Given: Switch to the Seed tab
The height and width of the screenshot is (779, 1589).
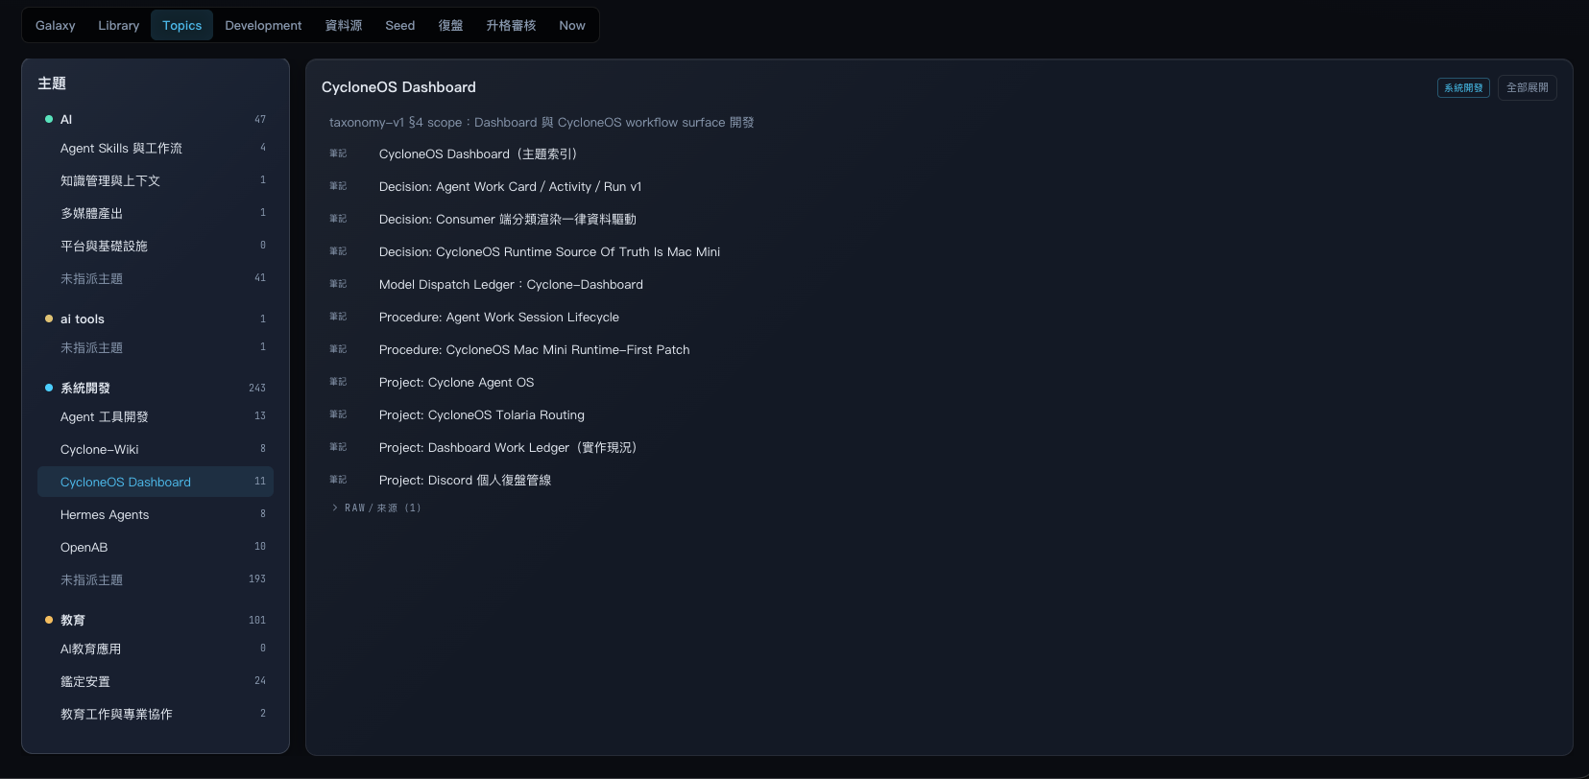Looking at the screenshot, I should pyautogui.click(x=399, y=25).
